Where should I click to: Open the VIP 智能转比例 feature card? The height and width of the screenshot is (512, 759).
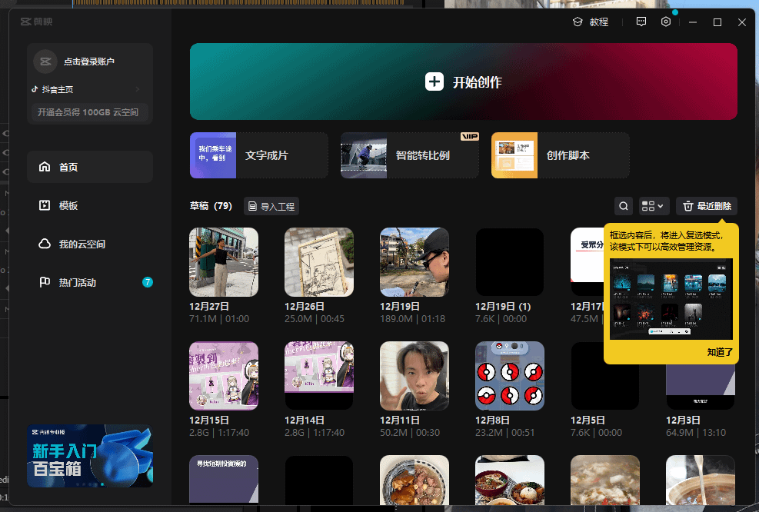(x=409, y=155)
